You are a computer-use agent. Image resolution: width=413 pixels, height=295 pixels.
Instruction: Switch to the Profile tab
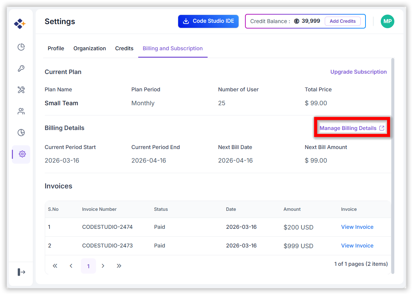(56, 49)
